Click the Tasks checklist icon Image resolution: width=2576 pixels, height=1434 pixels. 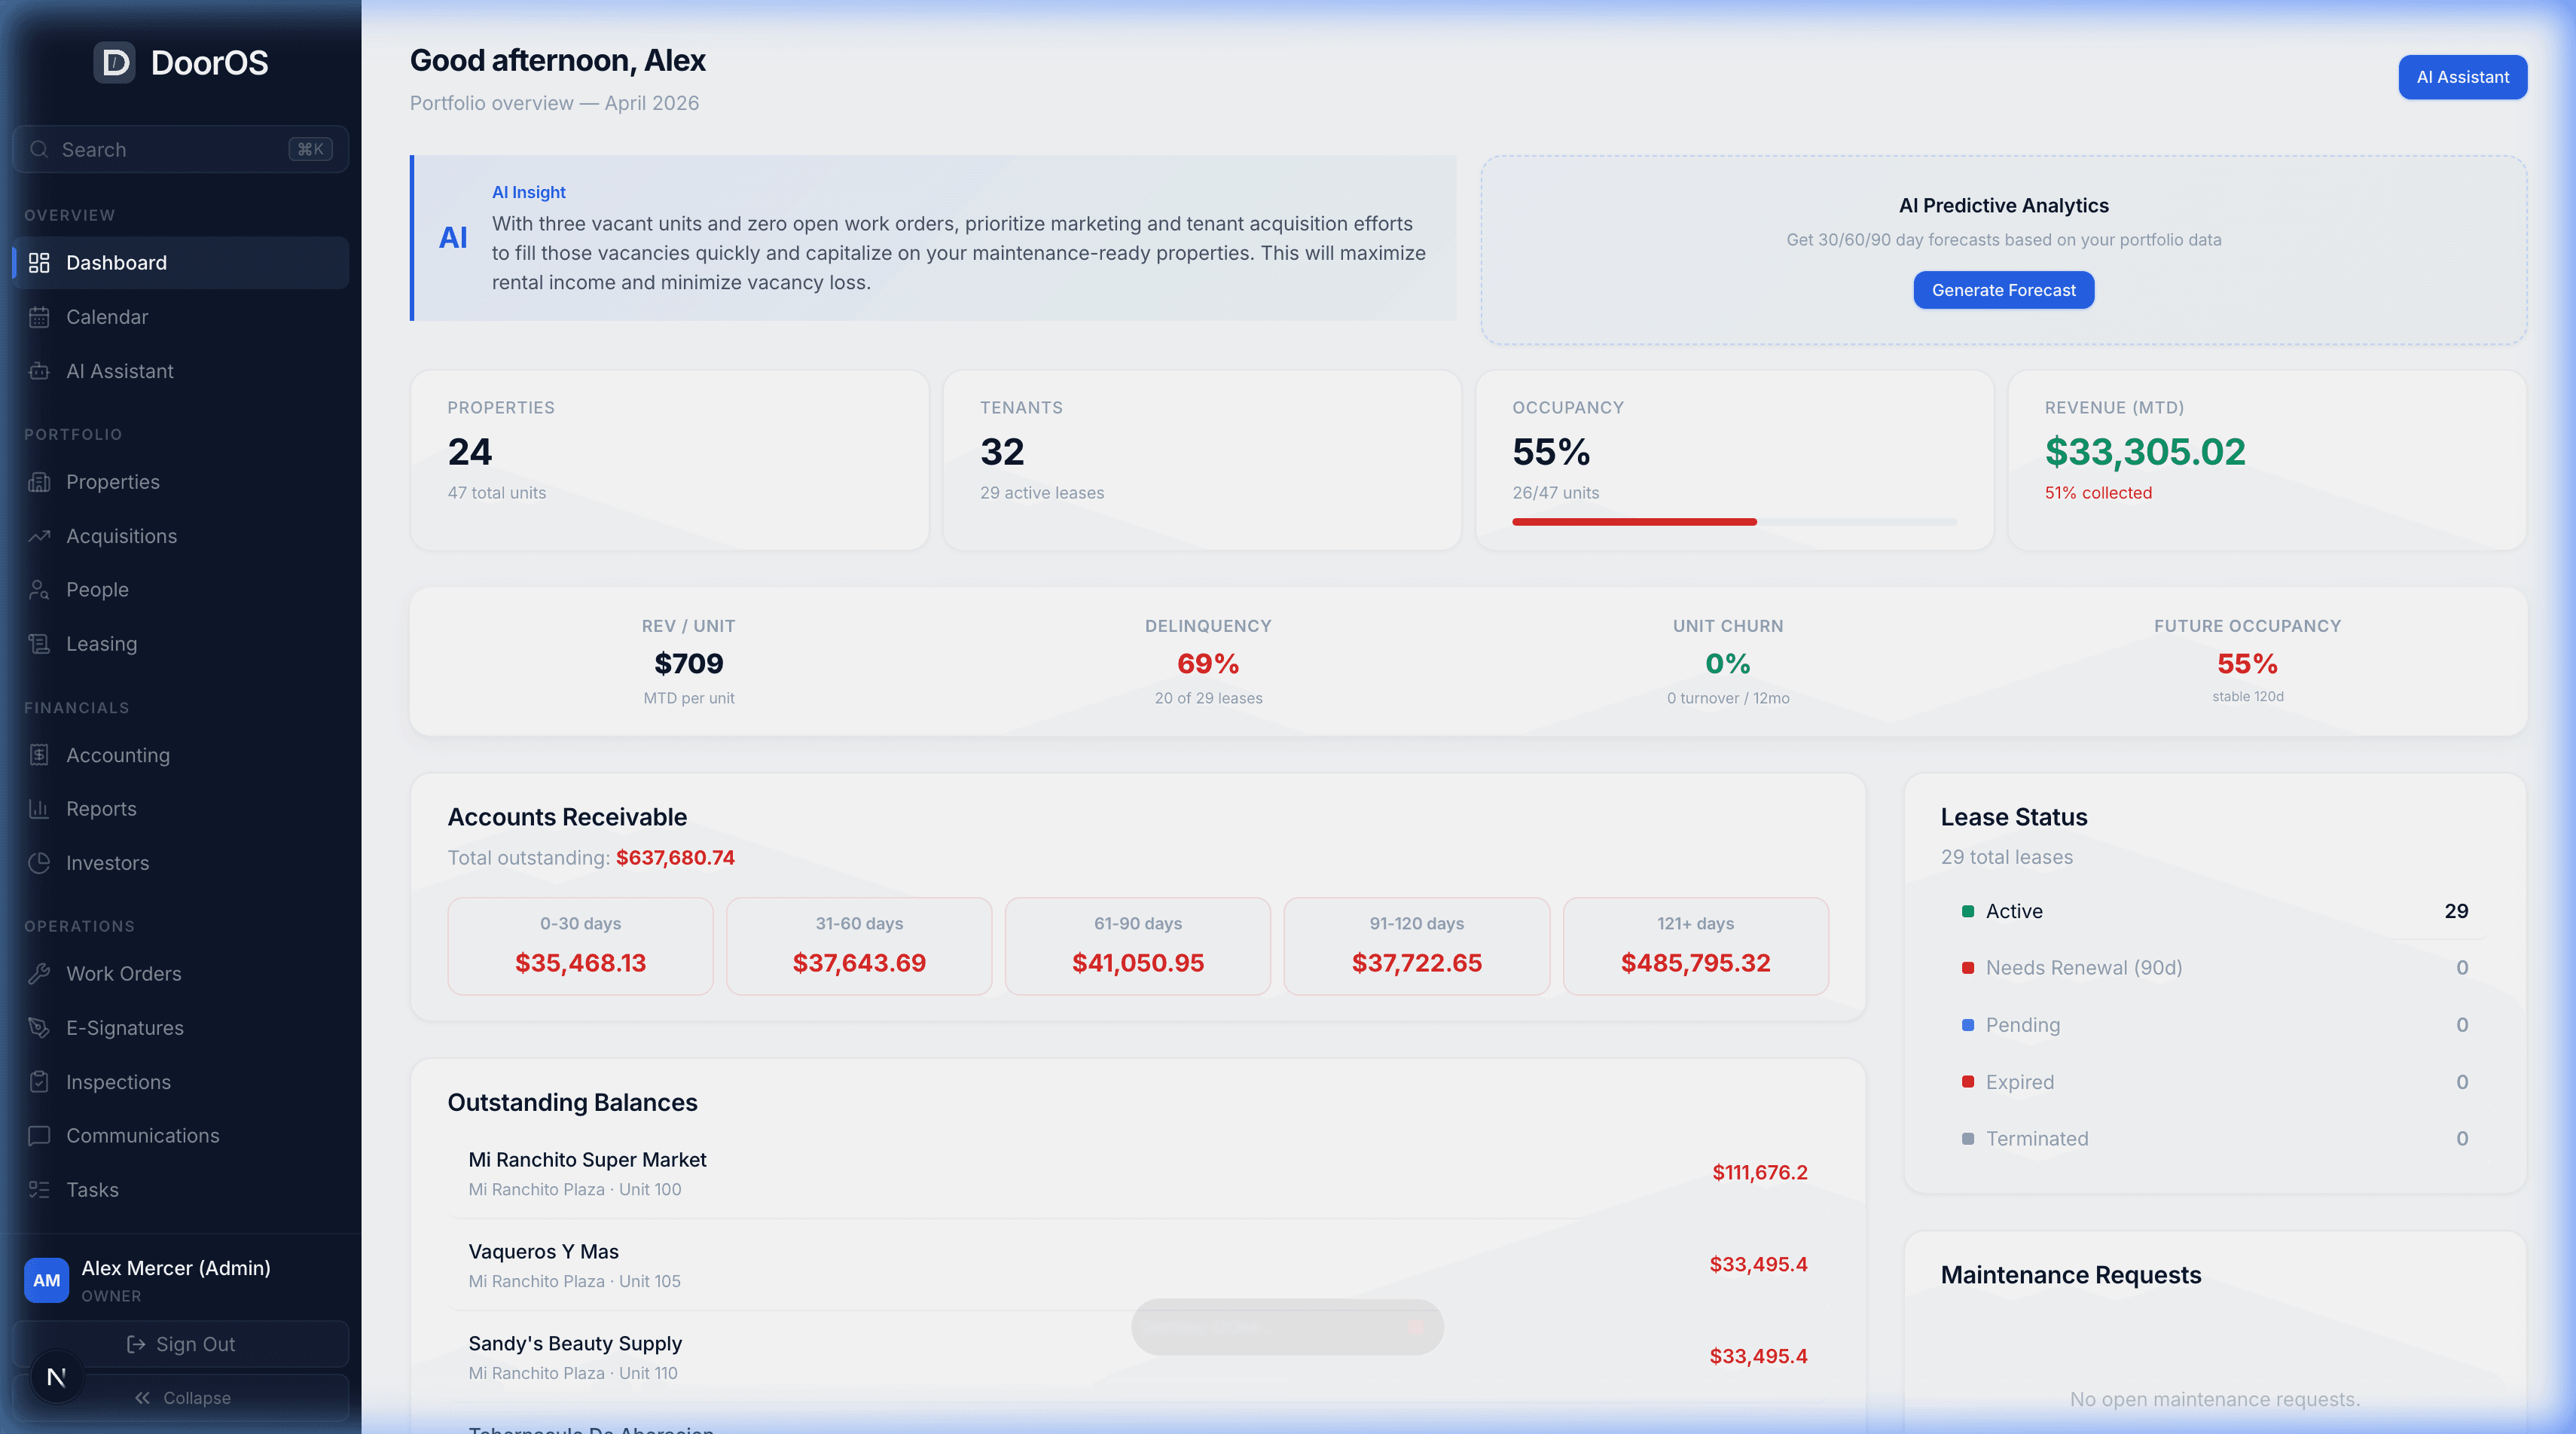[x=39, y=1190]
